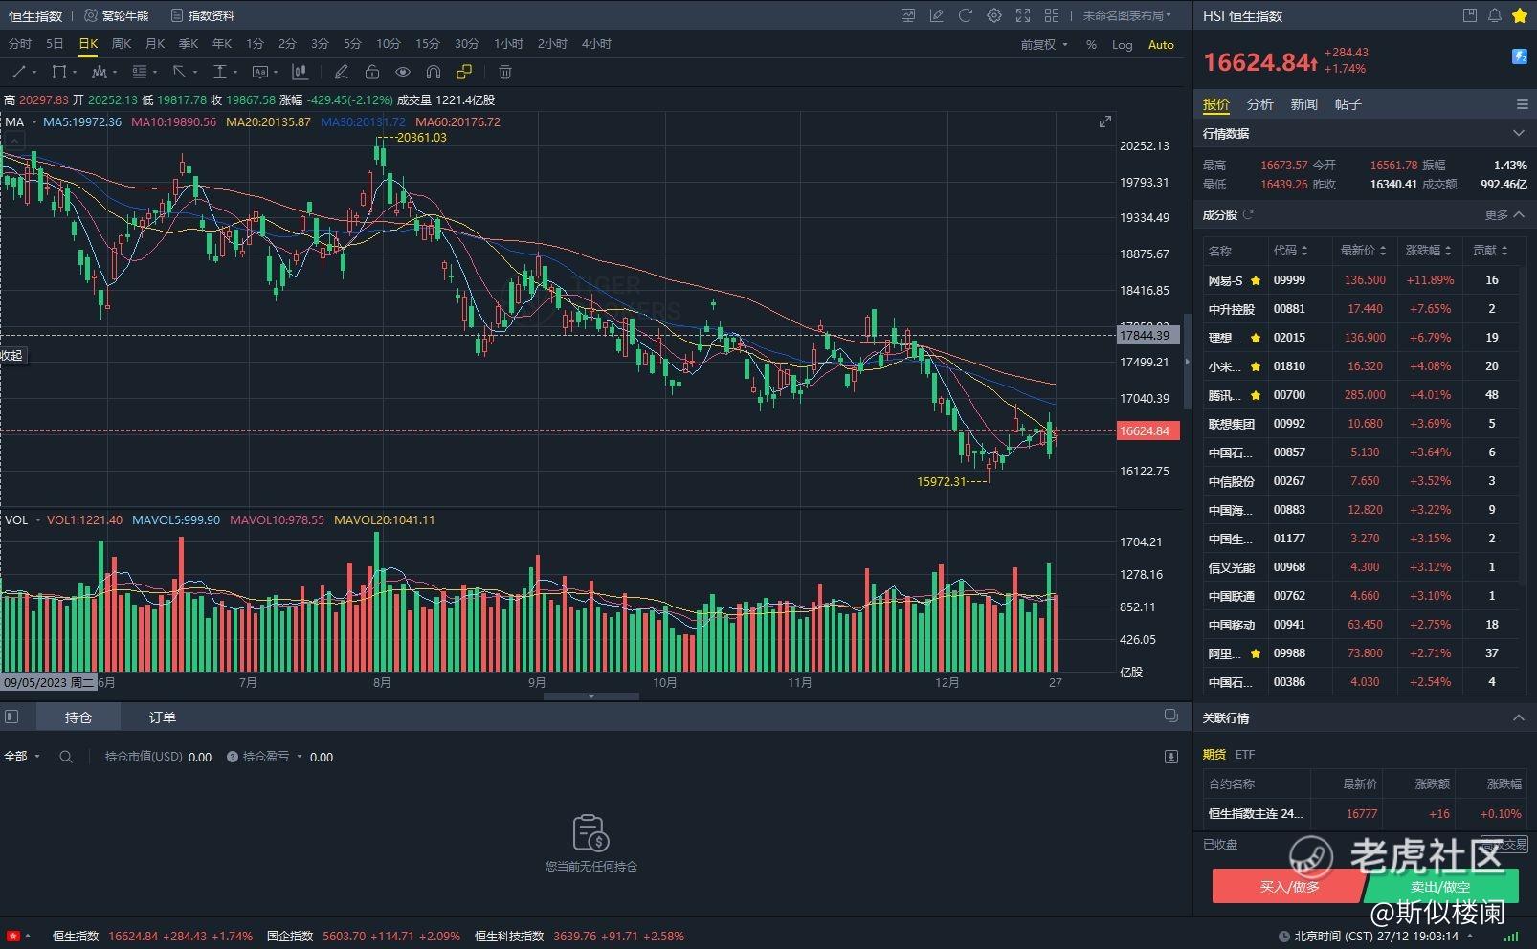Screen dimensions: 1537x949
Task: Open the 网易-S constituent row
Action: 1360,280
